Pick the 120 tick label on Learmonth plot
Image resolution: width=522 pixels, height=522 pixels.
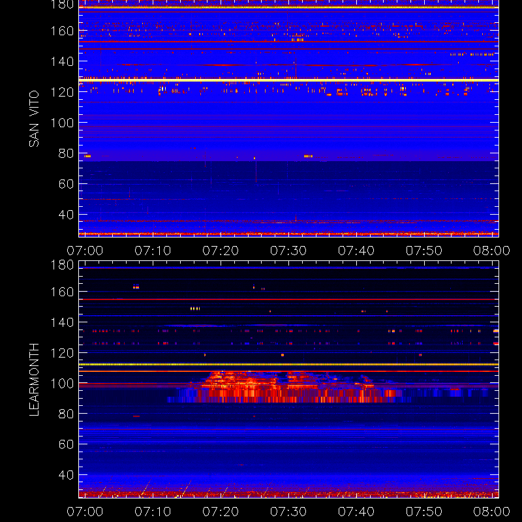point(62,353)
